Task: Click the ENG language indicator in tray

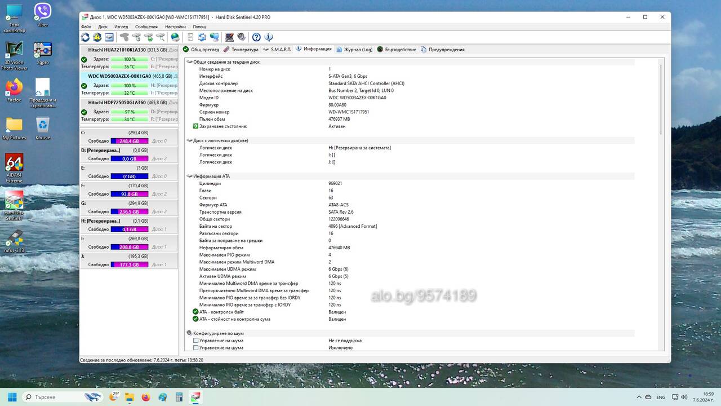Action: click(661, 397)
